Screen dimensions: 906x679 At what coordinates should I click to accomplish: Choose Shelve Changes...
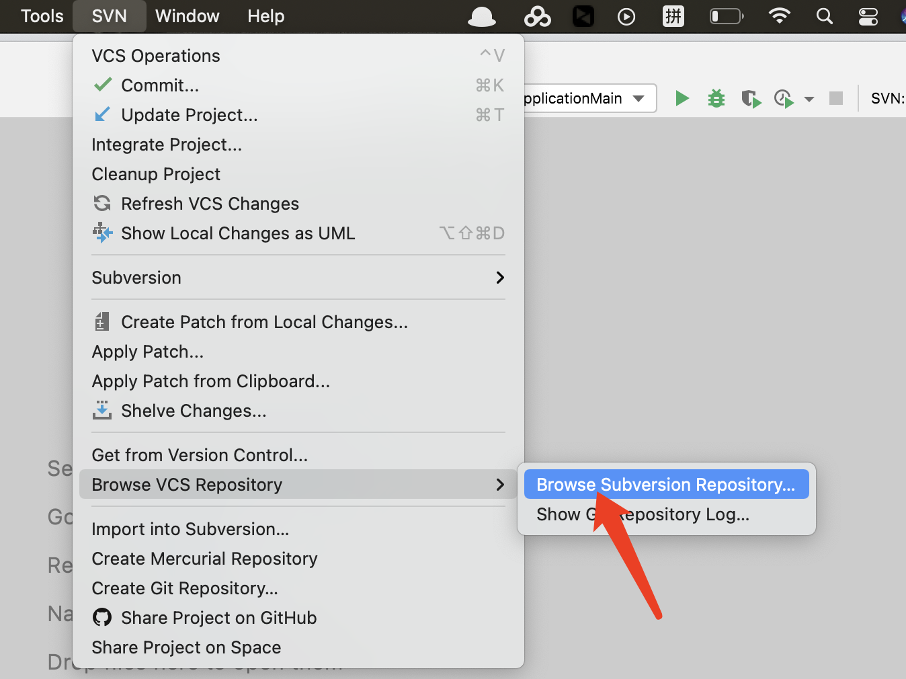point(298,411)
